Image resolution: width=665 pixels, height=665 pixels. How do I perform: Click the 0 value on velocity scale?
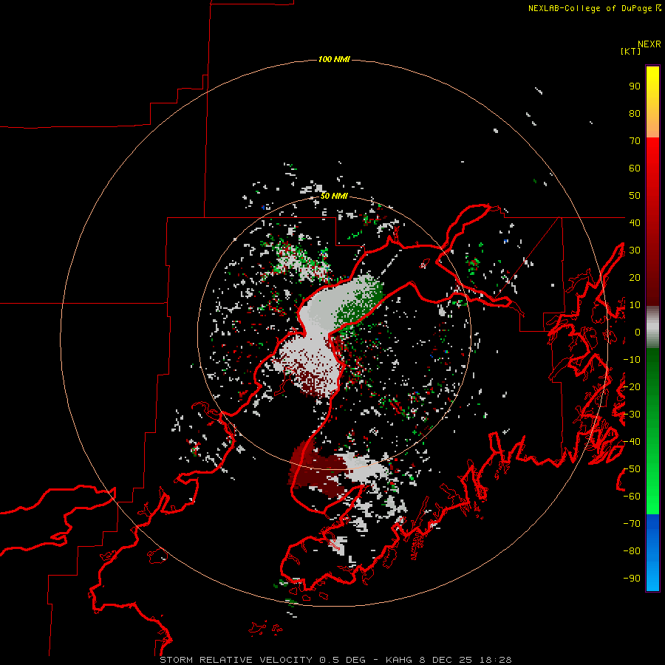pos(638,332)
